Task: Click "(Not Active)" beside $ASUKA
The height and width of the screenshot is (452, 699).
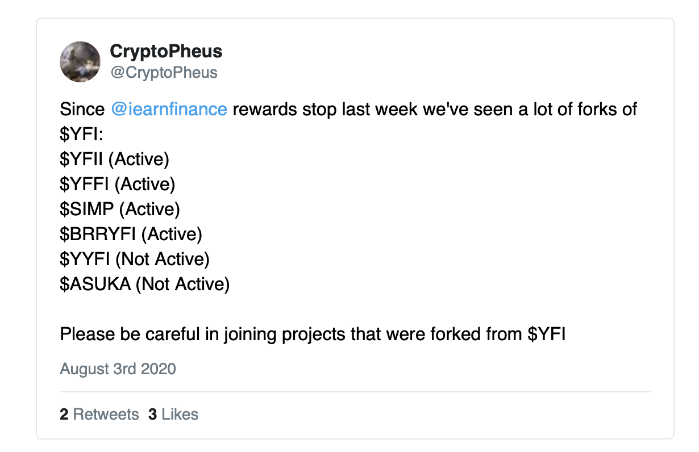Action: [x=182, y=284]
